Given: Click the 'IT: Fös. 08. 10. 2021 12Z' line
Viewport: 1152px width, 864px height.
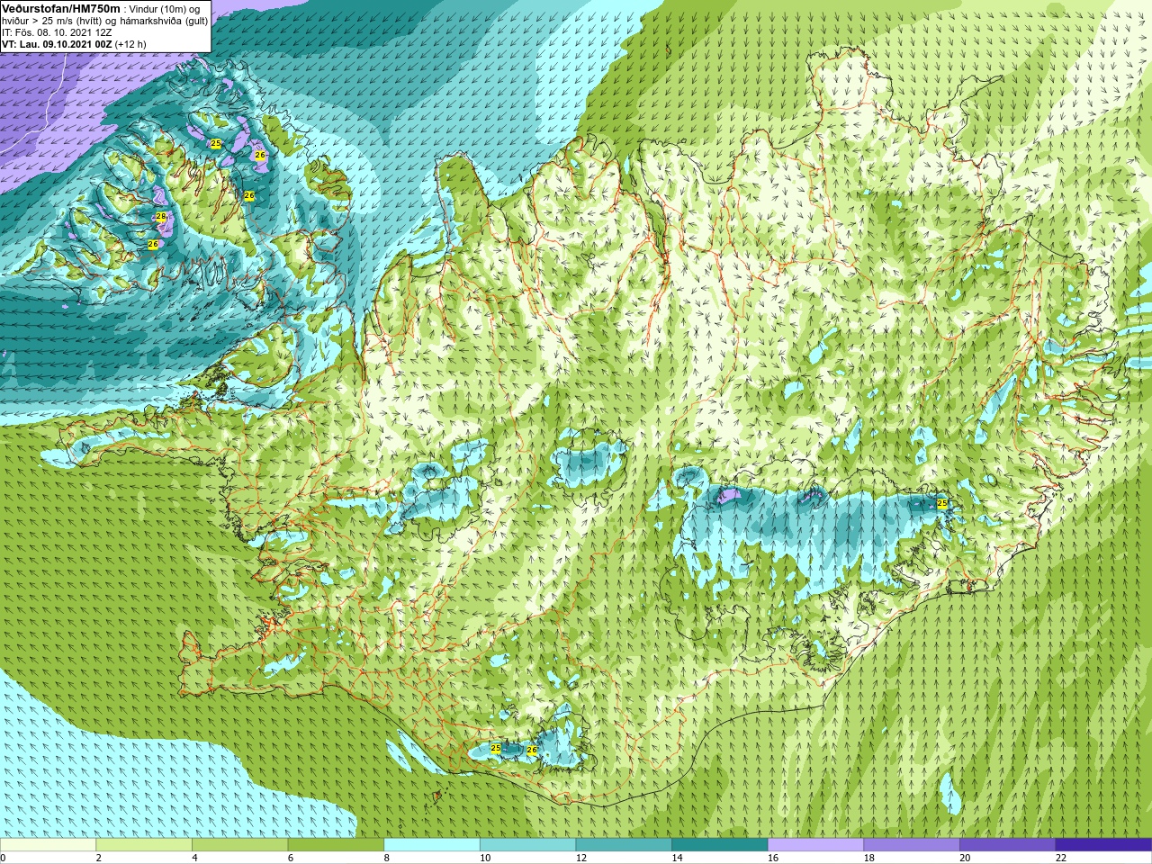Looking at the screenshot, I should coord(57,32).
